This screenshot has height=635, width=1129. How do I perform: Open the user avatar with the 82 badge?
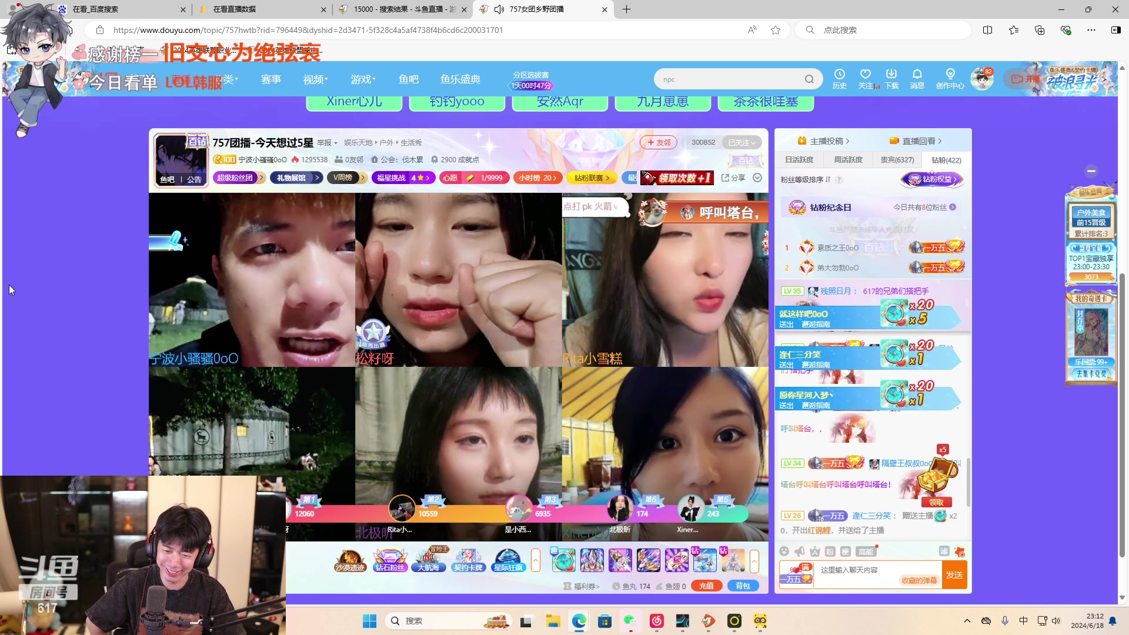[x=981, y=79]
